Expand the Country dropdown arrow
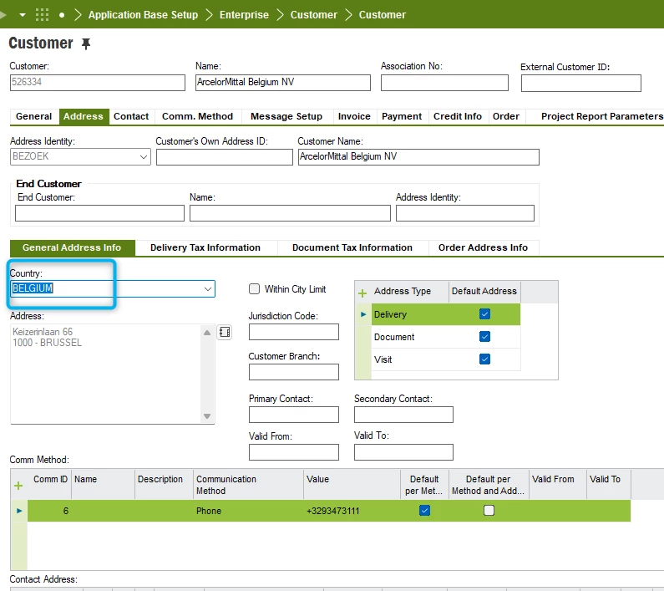Image resolution: width=664 pixels, height=591 pixels. [208, 289]
